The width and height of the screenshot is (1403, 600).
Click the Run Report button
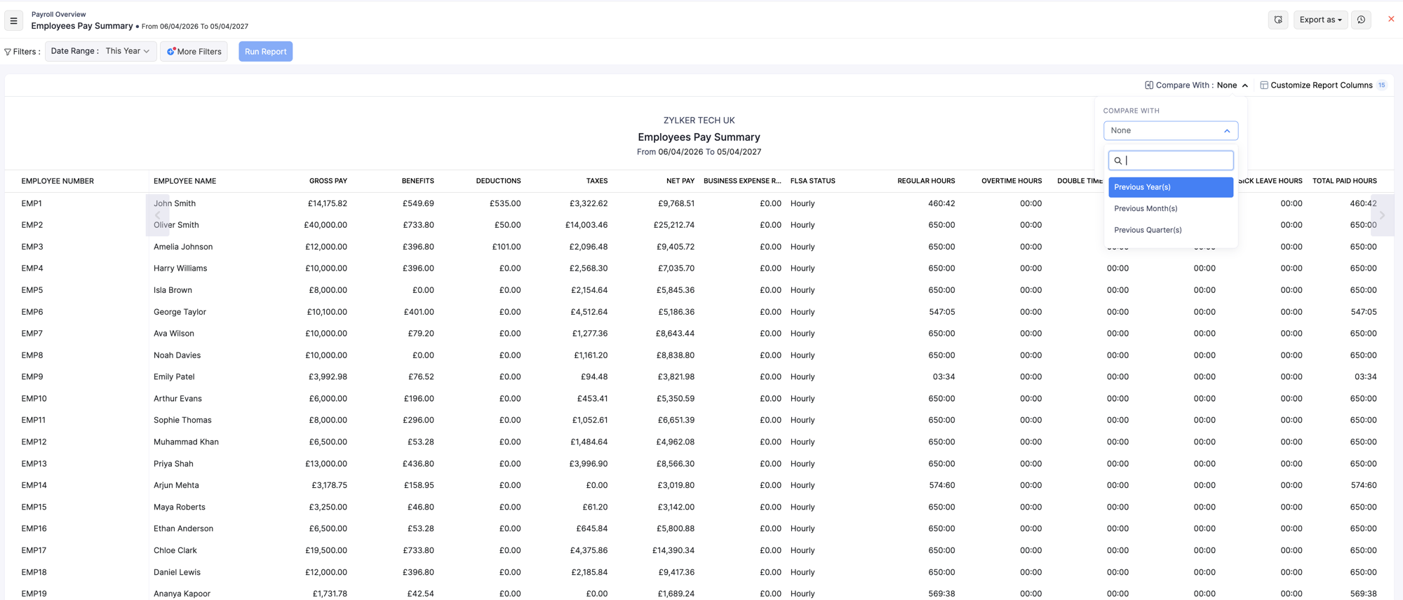[265, 51]
